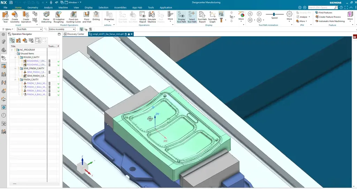Switch to the Machine ribbon tab
This screenshot has height=189, width=357.
click(63, 8)
